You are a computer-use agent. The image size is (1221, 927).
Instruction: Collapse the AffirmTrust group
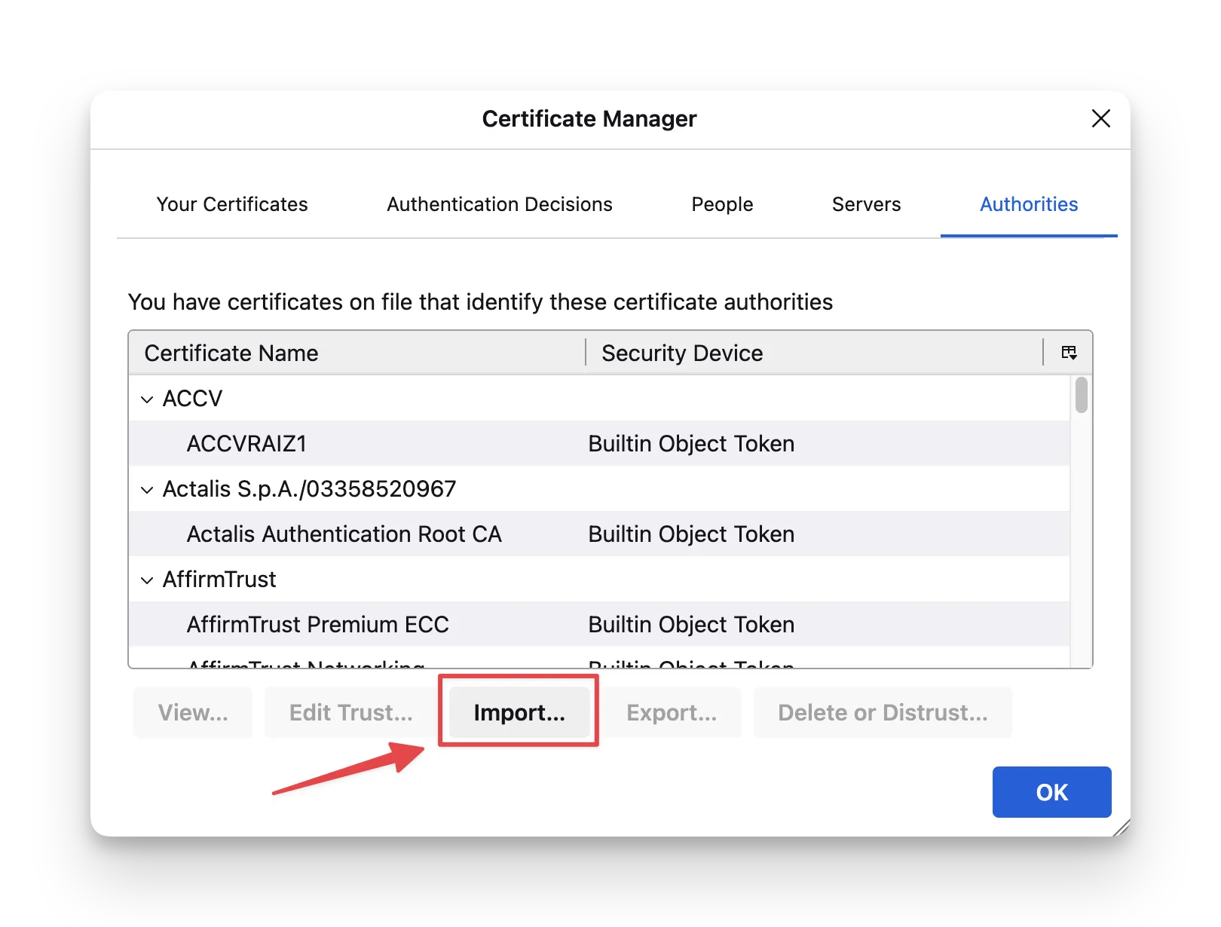pyautogui.click(x=147, y=580)
